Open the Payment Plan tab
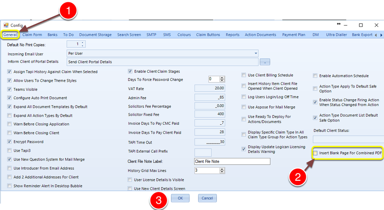This screenshot has width=384, height=210. point(294,35)
